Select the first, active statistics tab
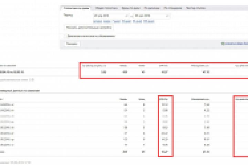Image resolution: width=248 pixels, height=165 pixels. (x=76, y=8)
